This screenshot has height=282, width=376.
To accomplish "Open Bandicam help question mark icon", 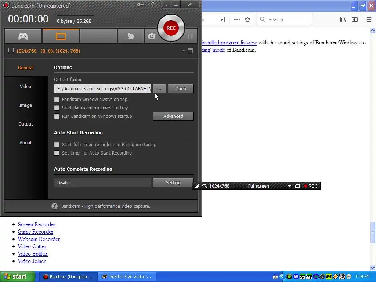I will pos(153,4).
